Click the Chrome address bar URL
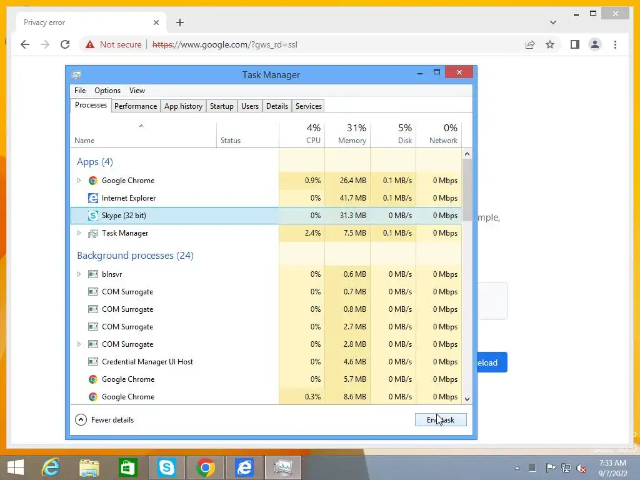Image resolution: width=640 pixels, height=480 pixels. click(224, 44)
